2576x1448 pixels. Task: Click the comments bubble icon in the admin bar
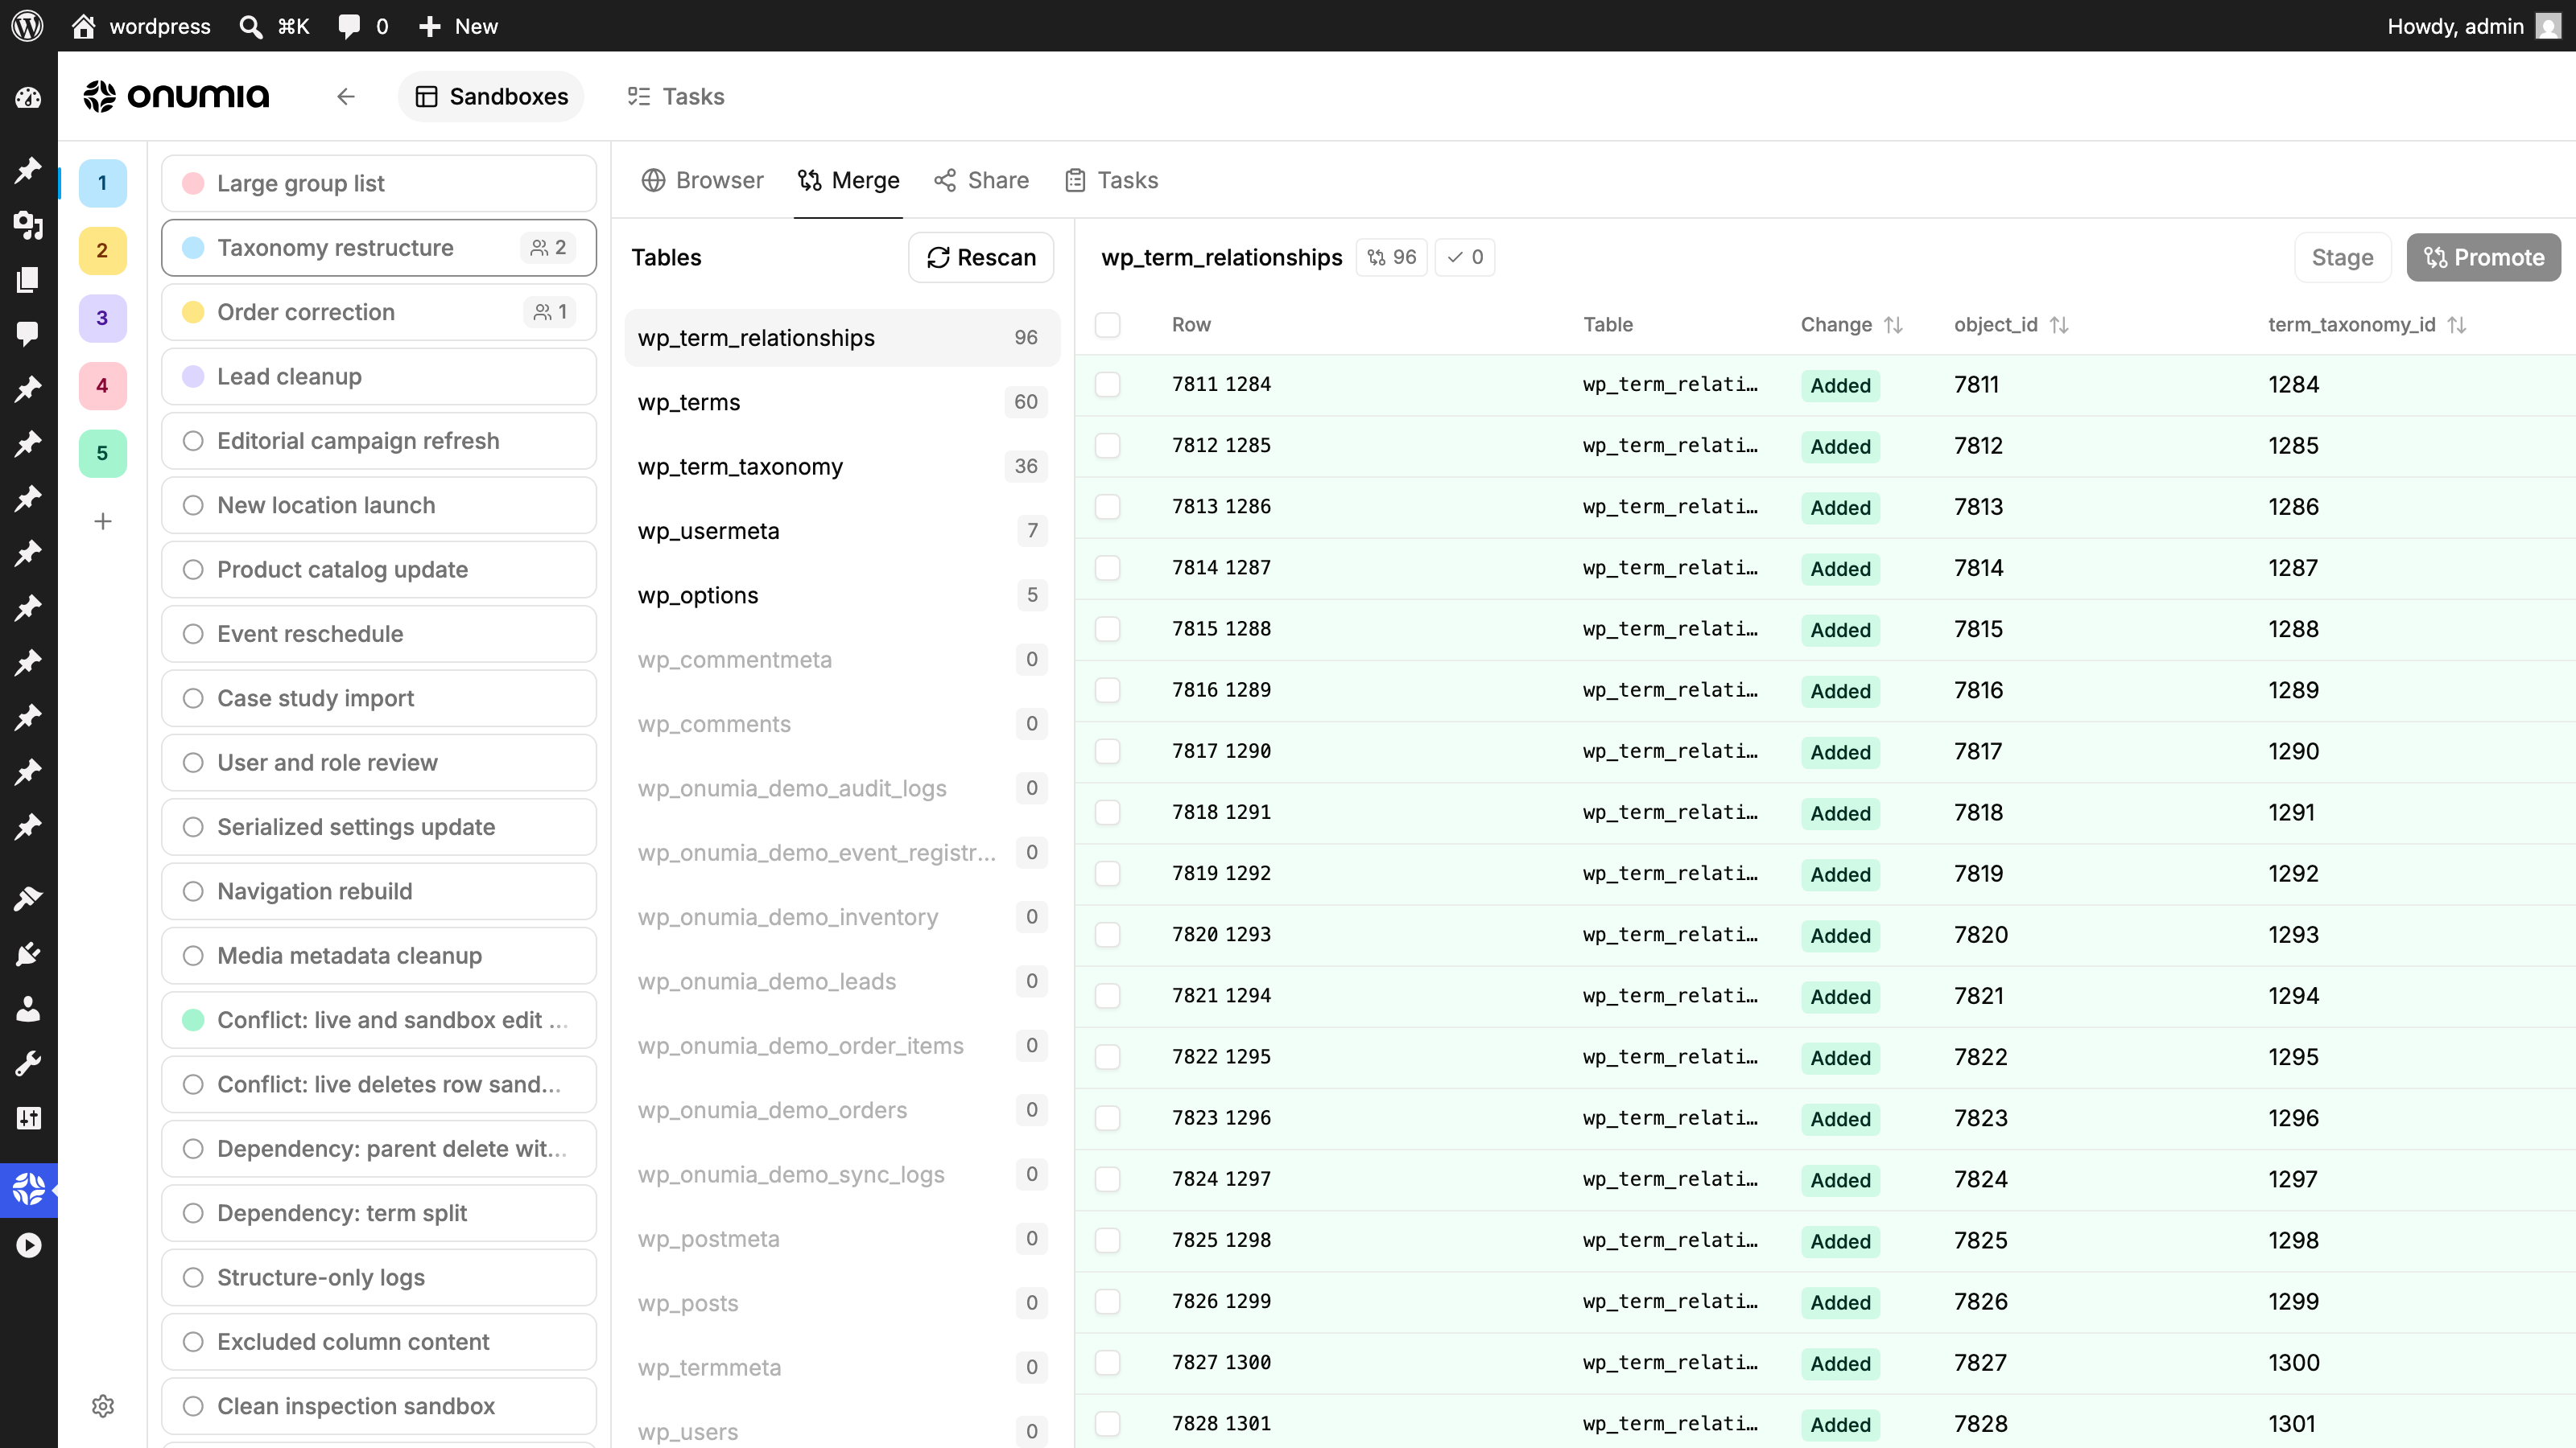click(x=349, y=26)
